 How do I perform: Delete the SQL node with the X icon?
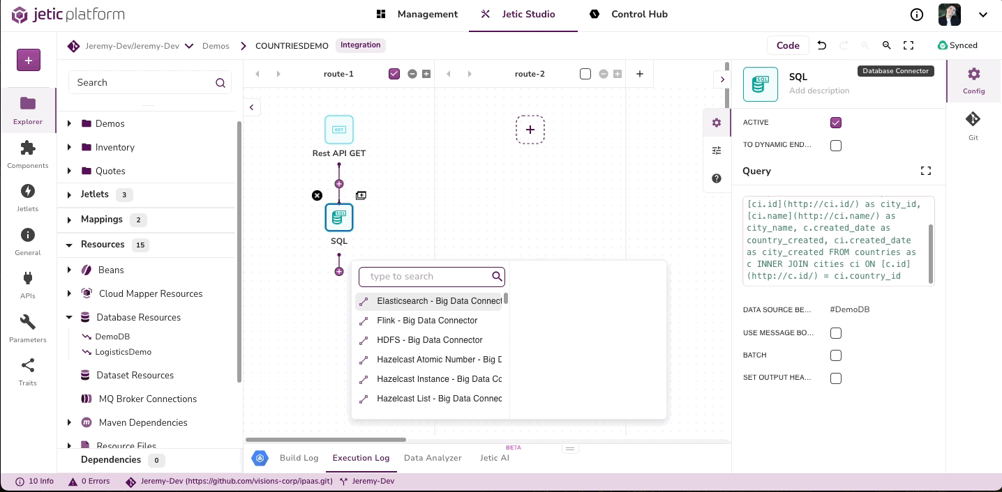(x=317, y=196)
